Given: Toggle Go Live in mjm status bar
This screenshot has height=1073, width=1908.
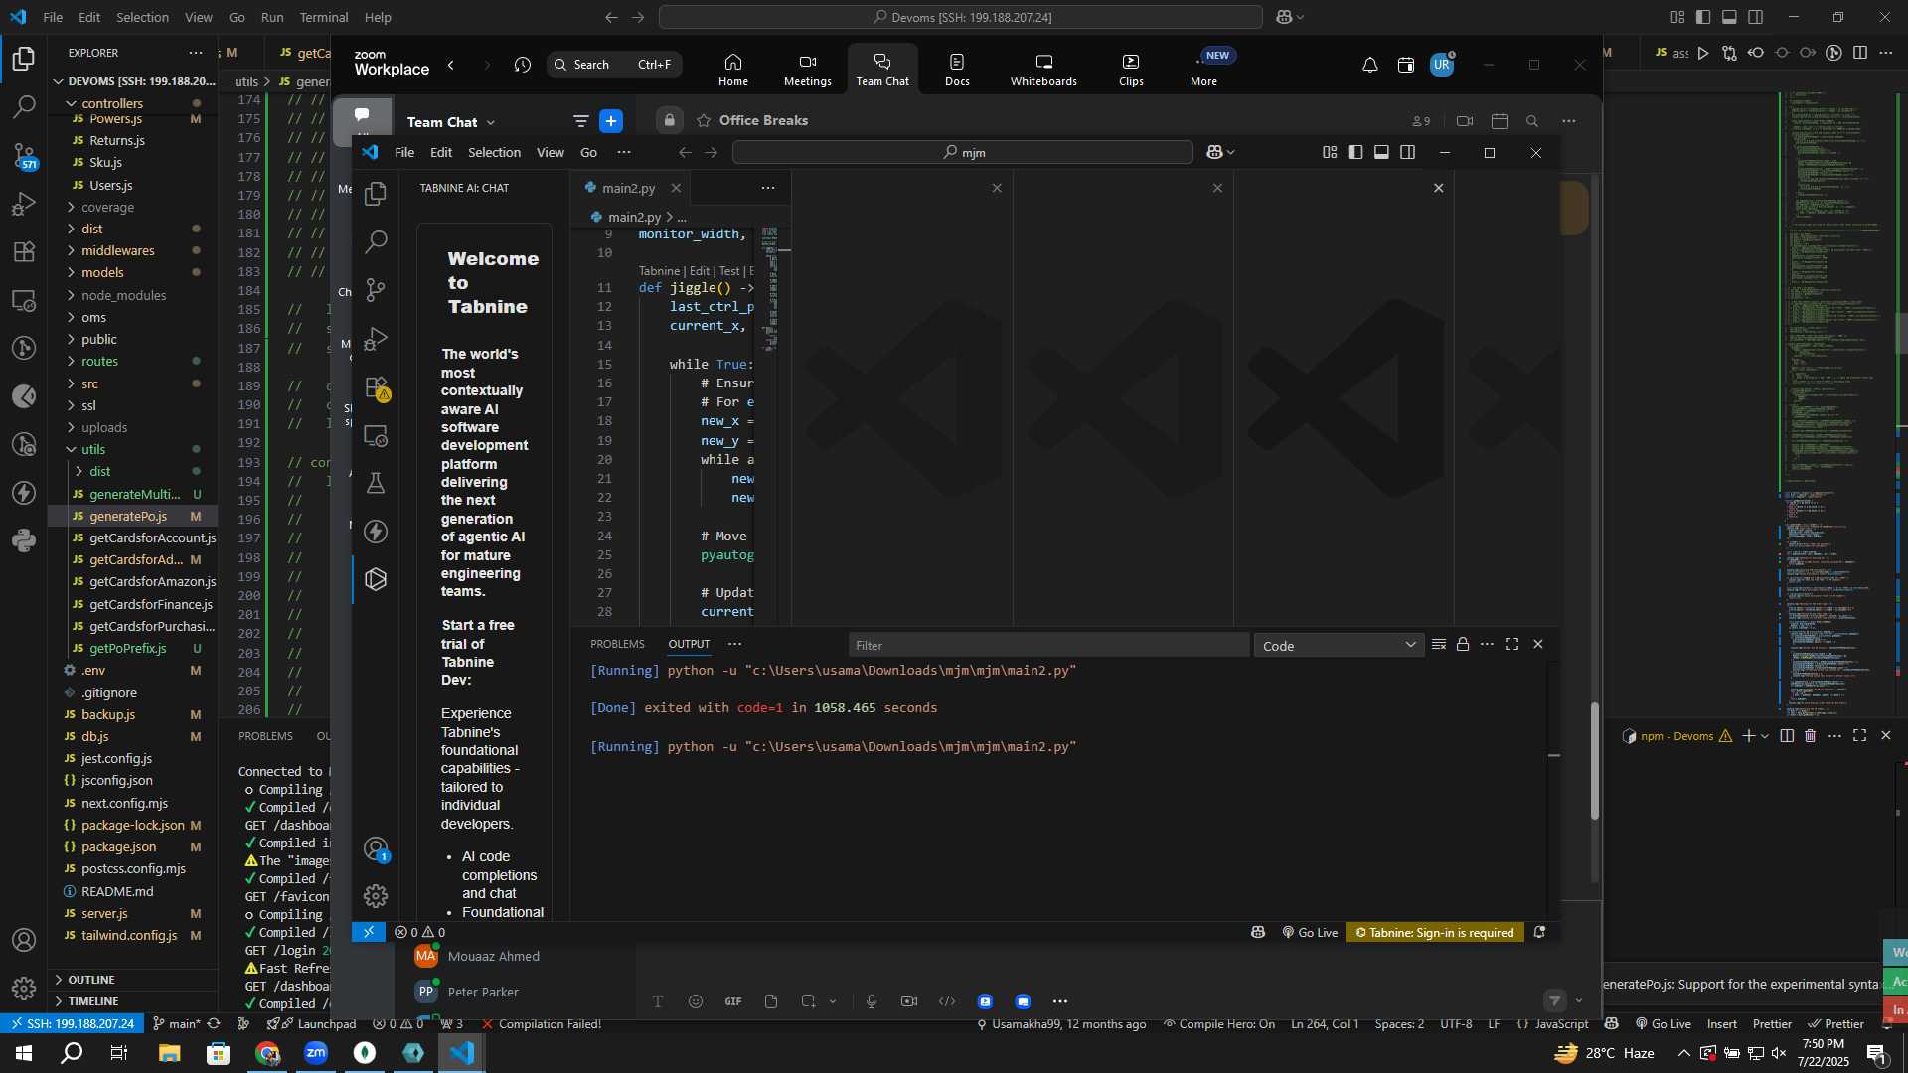Looking at the screenshot, I should [1310, 933].
